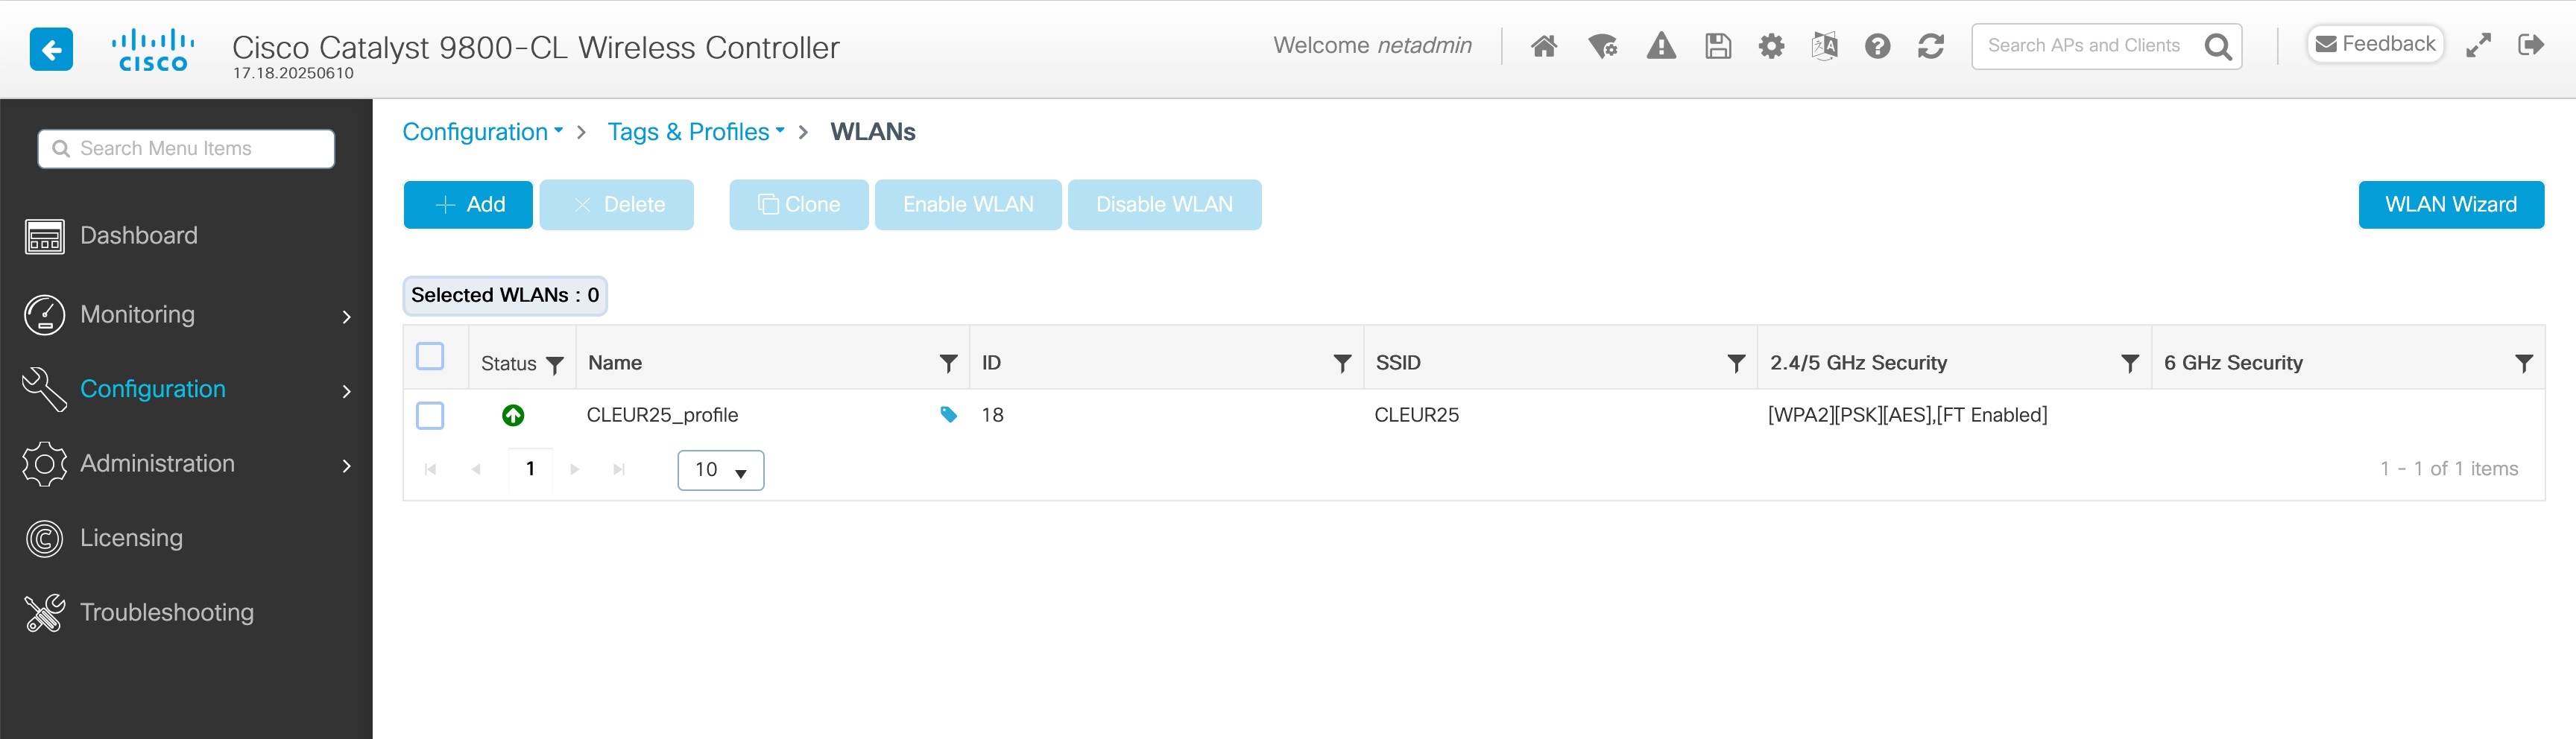Open the Configuration breadcrumb dropdown

[483, 132]
